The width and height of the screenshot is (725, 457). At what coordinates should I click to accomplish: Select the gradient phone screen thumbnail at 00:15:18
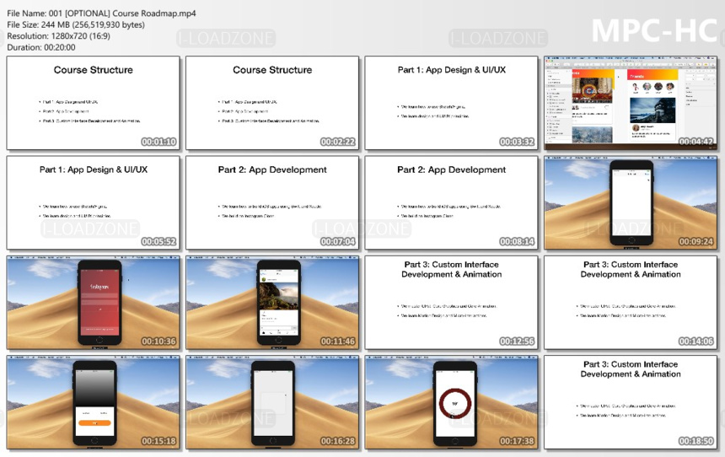point(93,402)
